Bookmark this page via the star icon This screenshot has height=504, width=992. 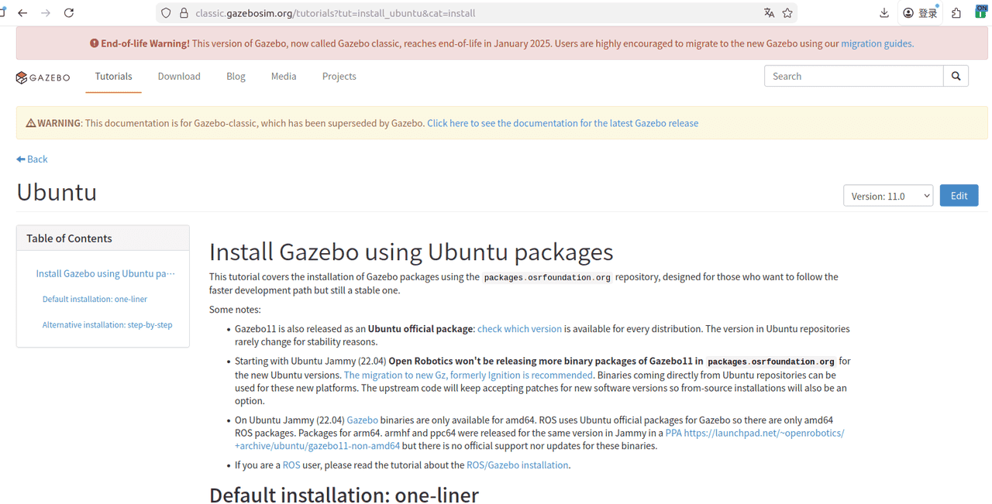point(788,12)
